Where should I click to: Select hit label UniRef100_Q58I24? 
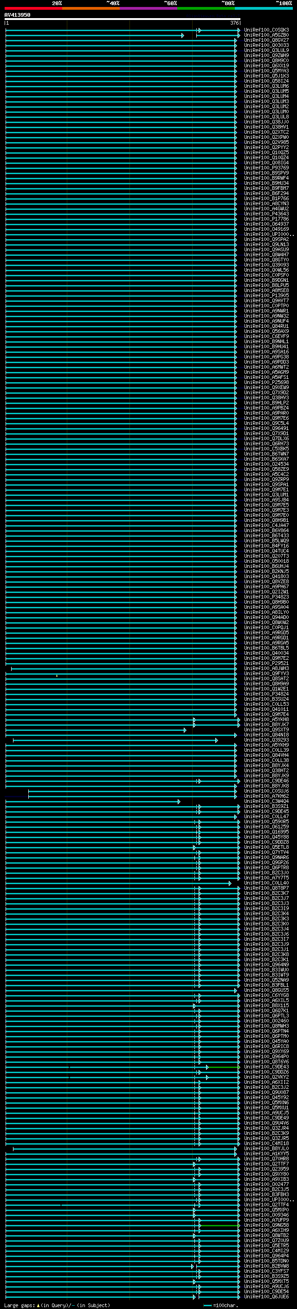[266, 81]
